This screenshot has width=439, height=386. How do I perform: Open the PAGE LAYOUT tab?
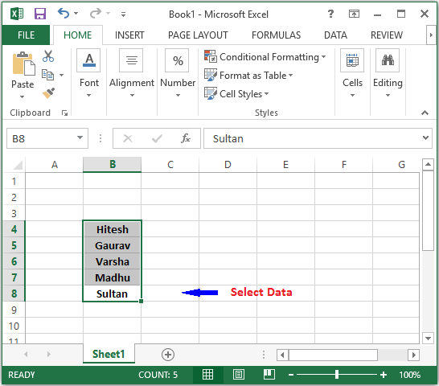198,35
